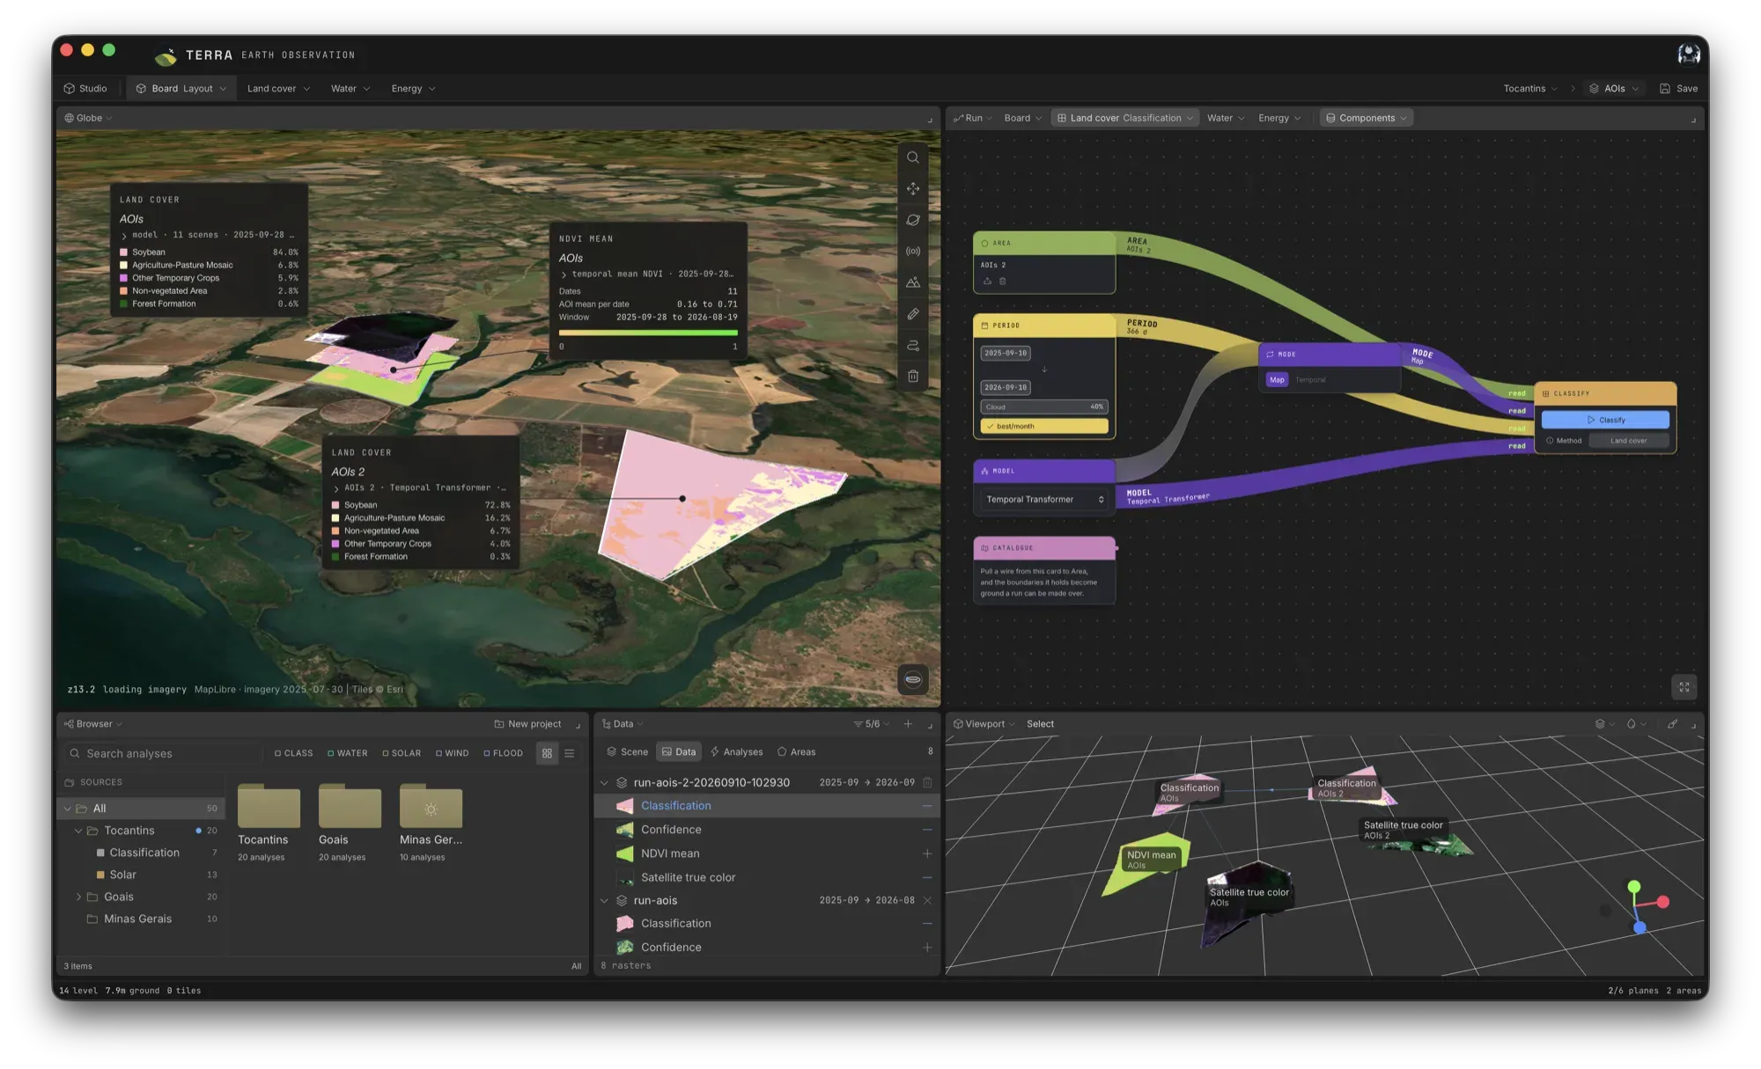Open the user avatar at top right

(x=1689, y=54)
